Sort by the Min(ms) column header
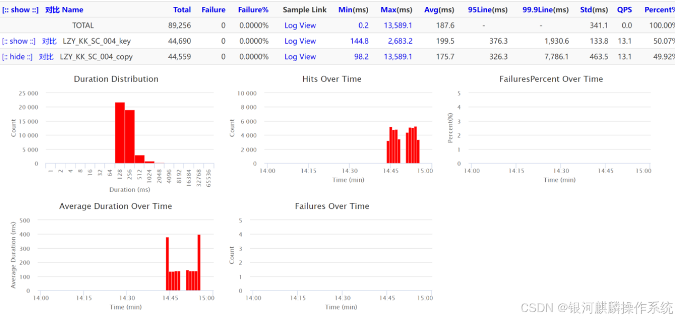 click(353, 9)
